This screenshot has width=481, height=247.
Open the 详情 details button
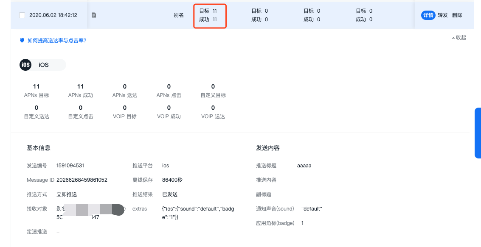(x=428, y=15)
